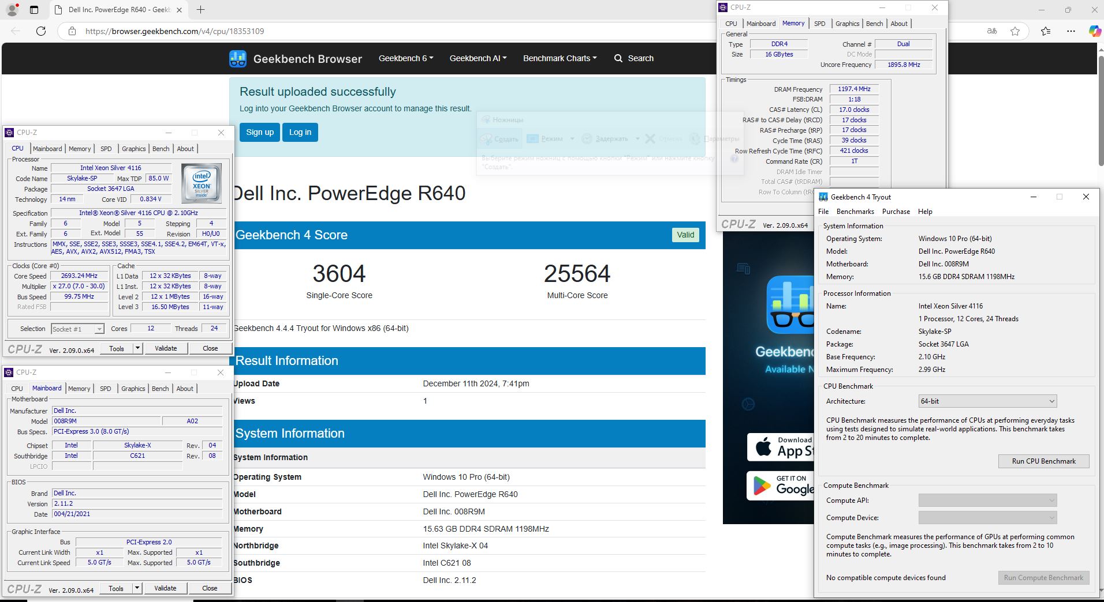Reload the Geekbench page
Image resolution: width=1104 pixels, height=602 pixels.
[41, 31]
